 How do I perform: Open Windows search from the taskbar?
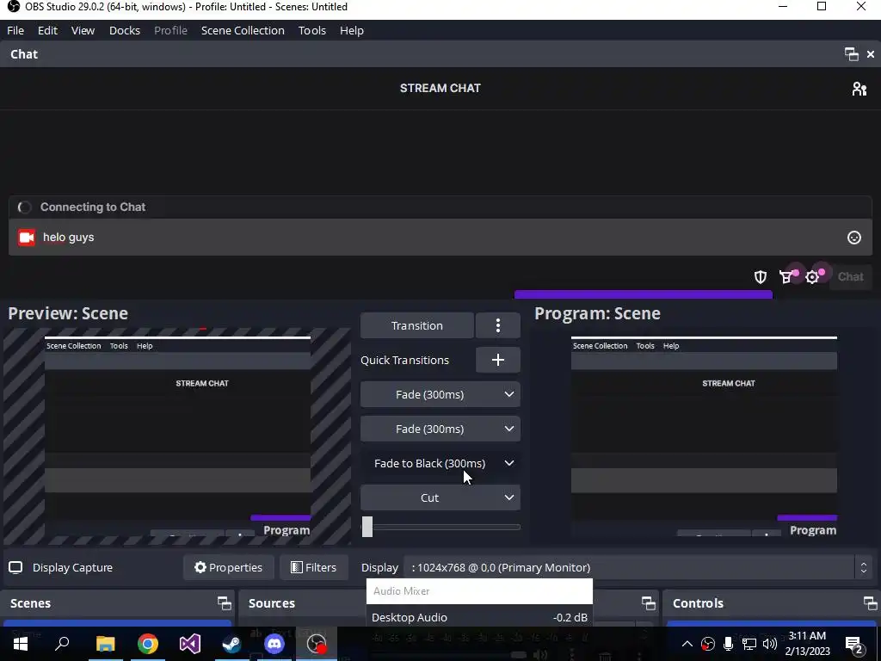(62, 644)
